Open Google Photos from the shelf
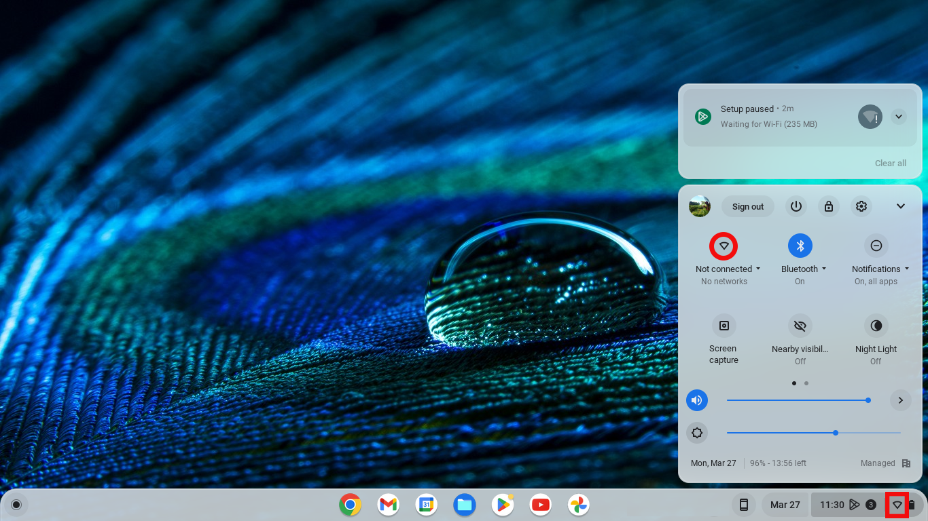The height and width of the screenshot is (521, 928). (578, 505)
